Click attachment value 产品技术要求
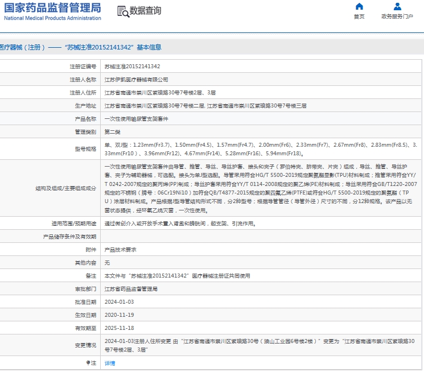The width and height of the screenshot is (424, 372). coord(120,250)
